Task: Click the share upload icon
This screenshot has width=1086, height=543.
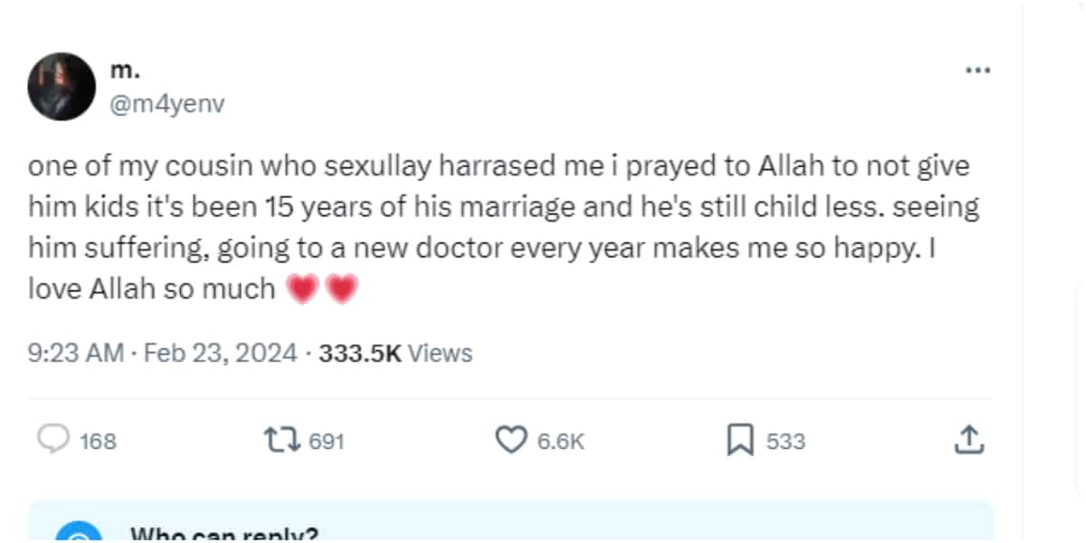Action: pos(968,441)
